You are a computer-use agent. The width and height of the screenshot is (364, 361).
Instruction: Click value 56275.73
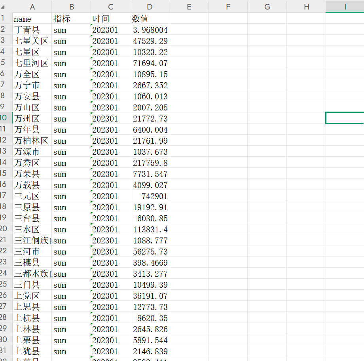[150, 251]
